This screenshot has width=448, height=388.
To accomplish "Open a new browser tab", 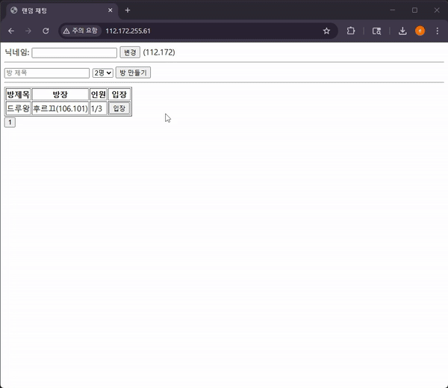I will [x=128, y=10].
